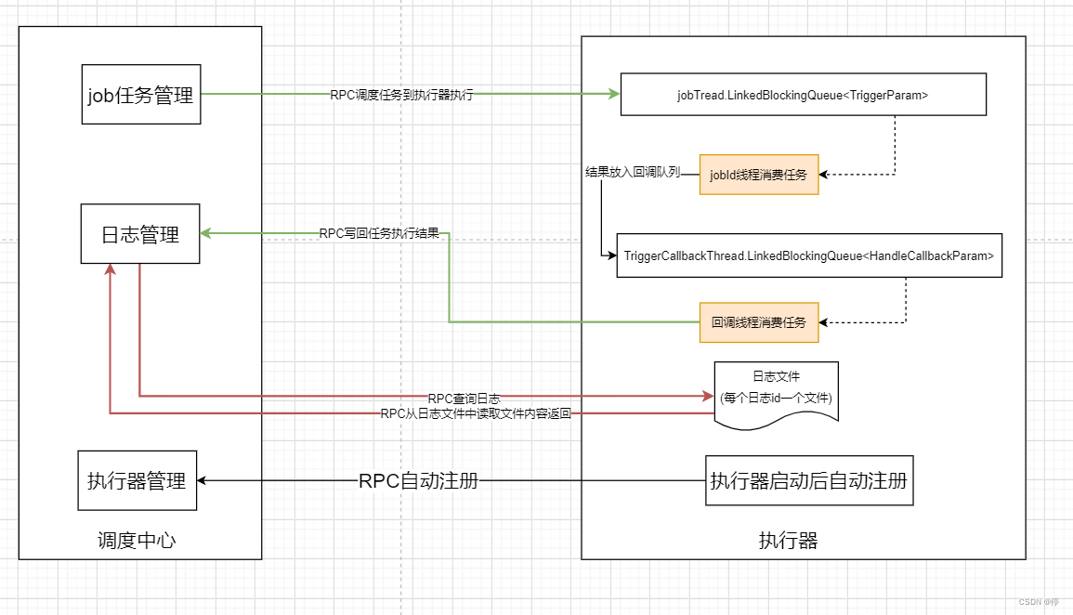Screen dimensions: 1073x615
Task: Click the 日志管理 box
Action: (140, 233)
